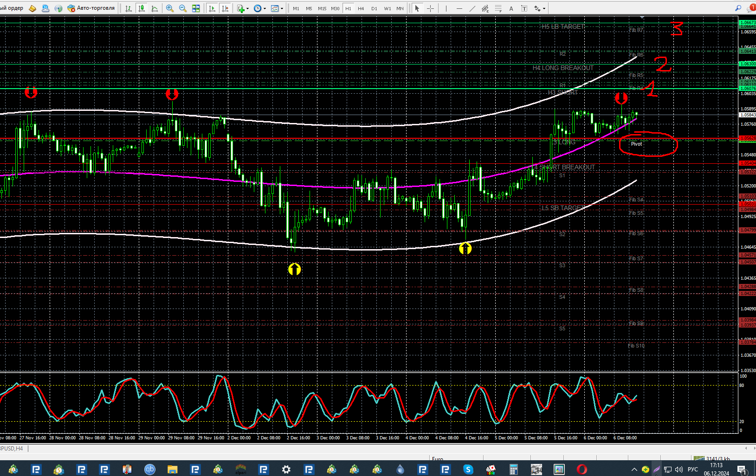756x476 pixels.
Task: Switch to the MN monthly timeframe
Action: (400, 8)
